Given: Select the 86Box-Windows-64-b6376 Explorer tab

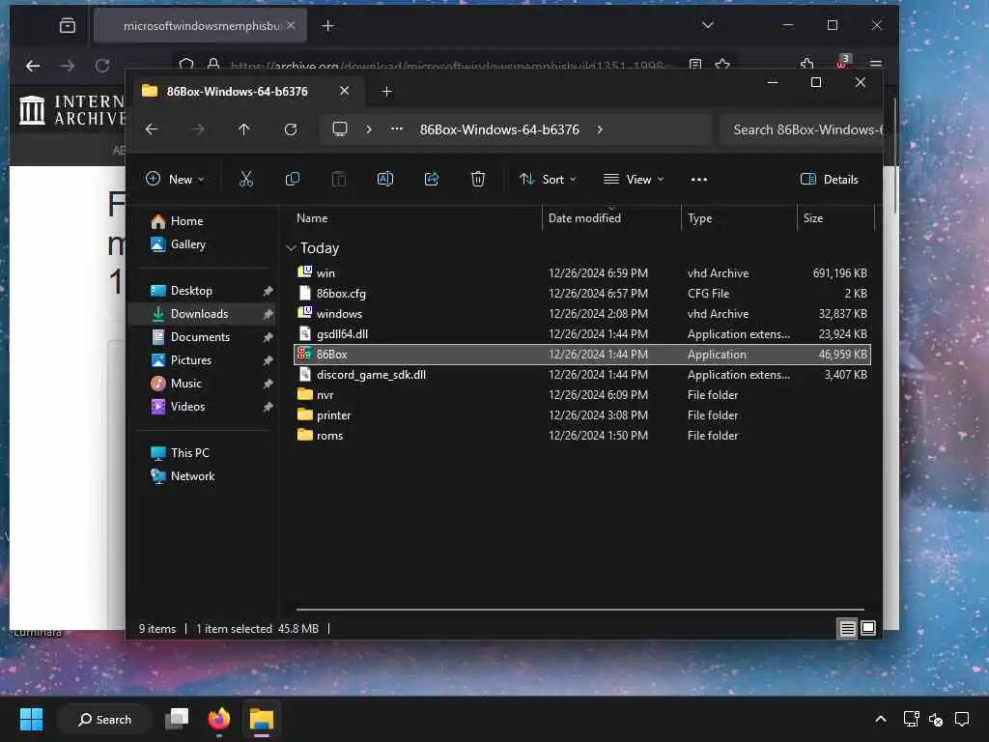Looking at the screenshot, I should coord(237,92).
